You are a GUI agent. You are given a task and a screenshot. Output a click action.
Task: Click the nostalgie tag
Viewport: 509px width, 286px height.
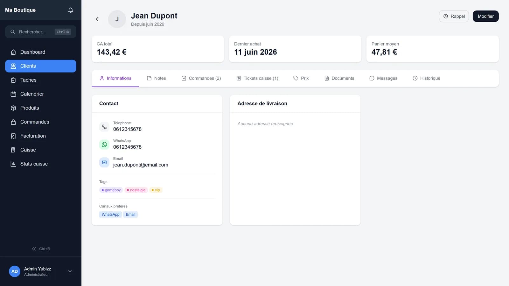pos(136,190)
